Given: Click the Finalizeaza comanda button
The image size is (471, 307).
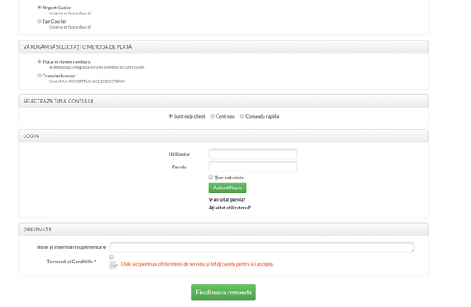Looking at the screenshot, I should click(x=224, y=293).
